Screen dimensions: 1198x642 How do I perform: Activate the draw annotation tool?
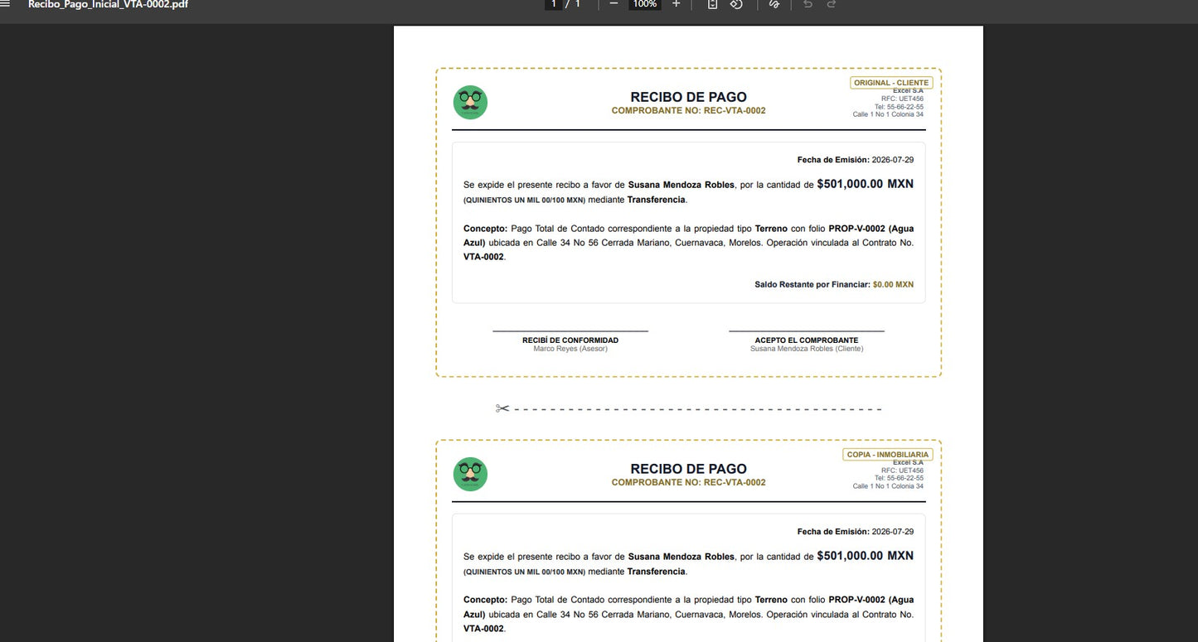[774, 4]
